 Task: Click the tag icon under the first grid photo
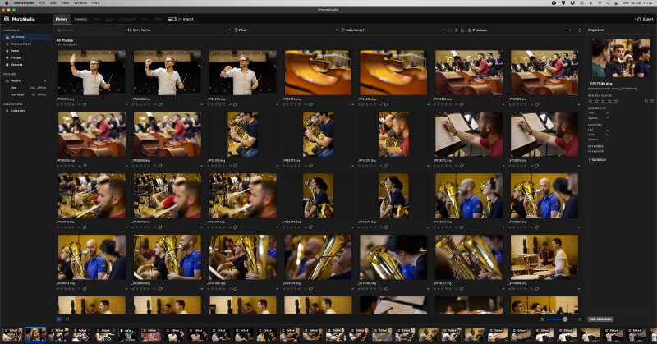(x=85, y=104)
